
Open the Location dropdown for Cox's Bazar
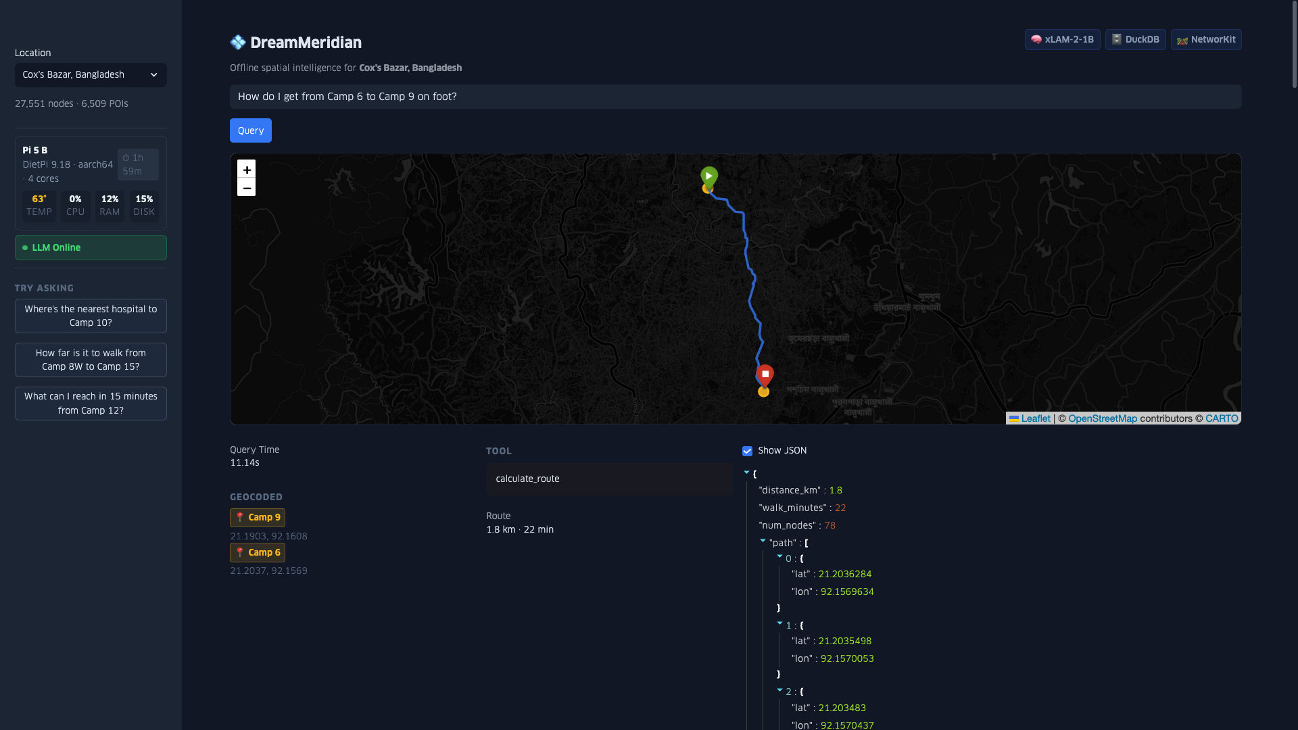(x=91, y=75)
